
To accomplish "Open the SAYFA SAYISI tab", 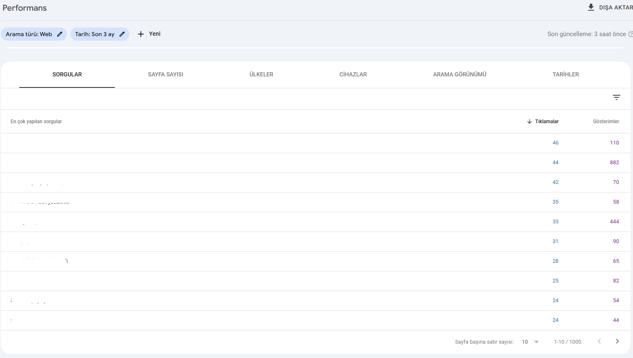I will coord(166,74).
